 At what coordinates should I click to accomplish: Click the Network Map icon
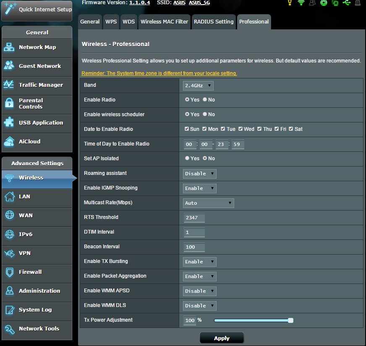point(9,47)
